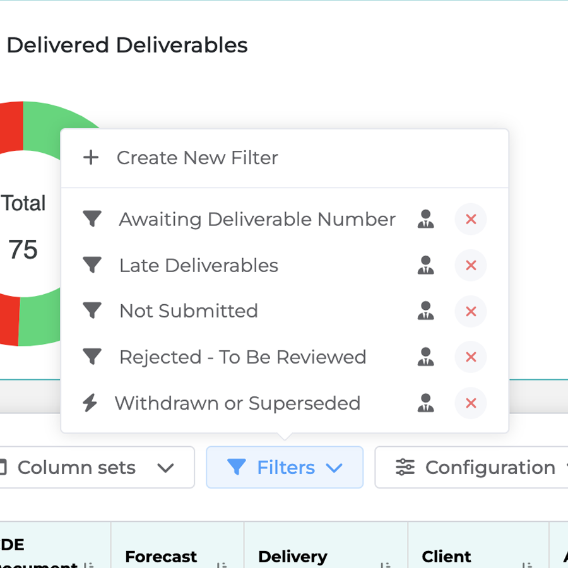Click user icon next to Late Deliverables

pos(426,266)
